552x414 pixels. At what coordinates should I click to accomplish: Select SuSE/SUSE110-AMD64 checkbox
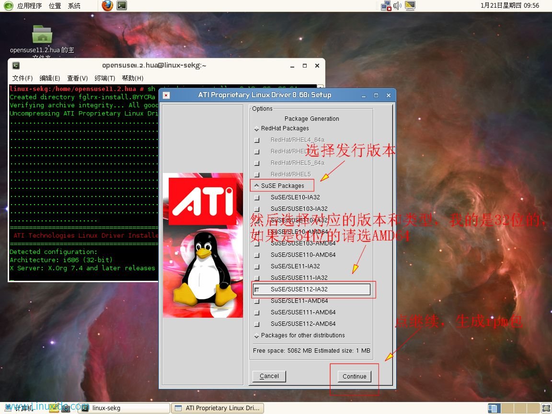pos(257,255)
